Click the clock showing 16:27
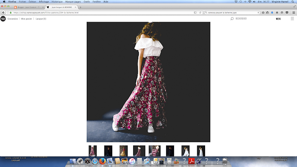Image resolution: width=297 pixels, height=167 pixels. 263,1
